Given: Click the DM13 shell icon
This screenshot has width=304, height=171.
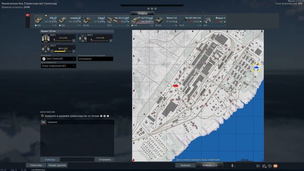Looking at the screenshot, I should point(83,38).
